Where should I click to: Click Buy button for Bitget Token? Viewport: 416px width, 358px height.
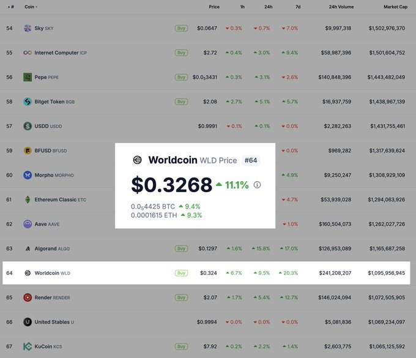coord(181,102)
